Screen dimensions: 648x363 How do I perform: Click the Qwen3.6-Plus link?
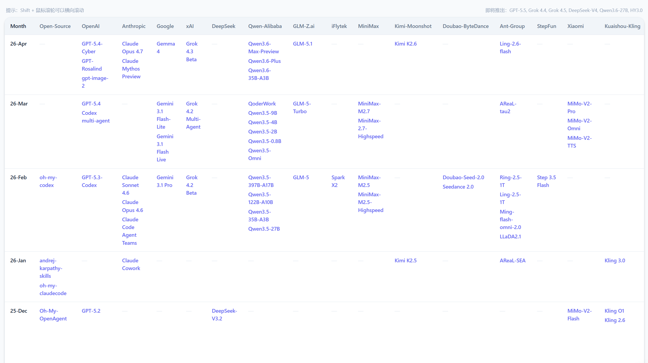[x=264, y=61]
